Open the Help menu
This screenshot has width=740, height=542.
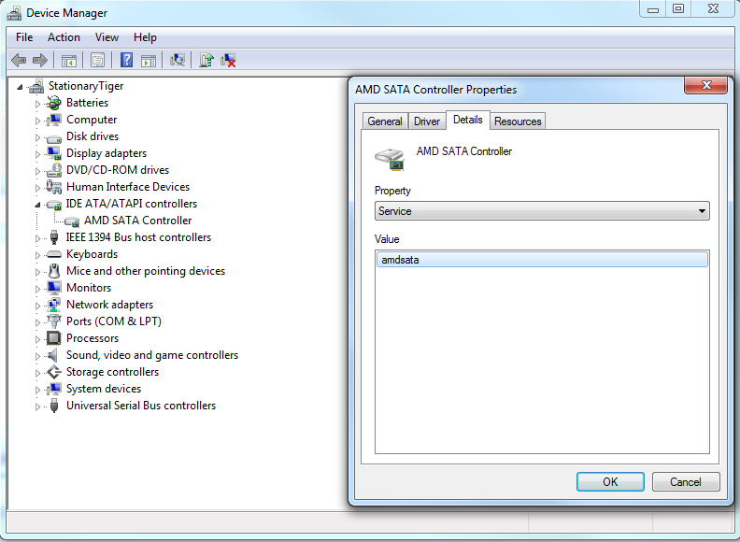[145, 37]
